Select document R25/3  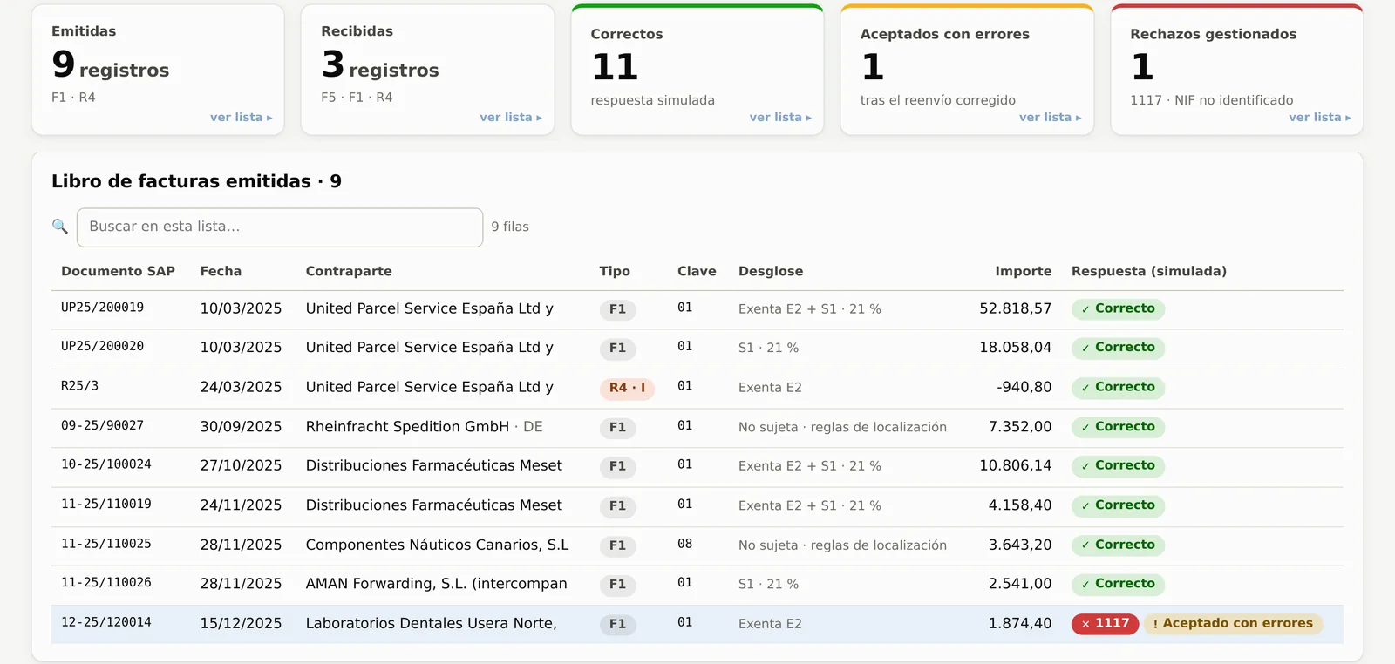(79, 386)
